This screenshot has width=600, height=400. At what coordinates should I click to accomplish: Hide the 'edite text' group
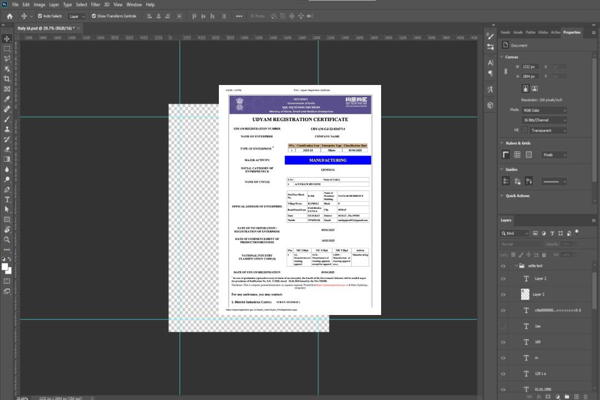(503, 266)
